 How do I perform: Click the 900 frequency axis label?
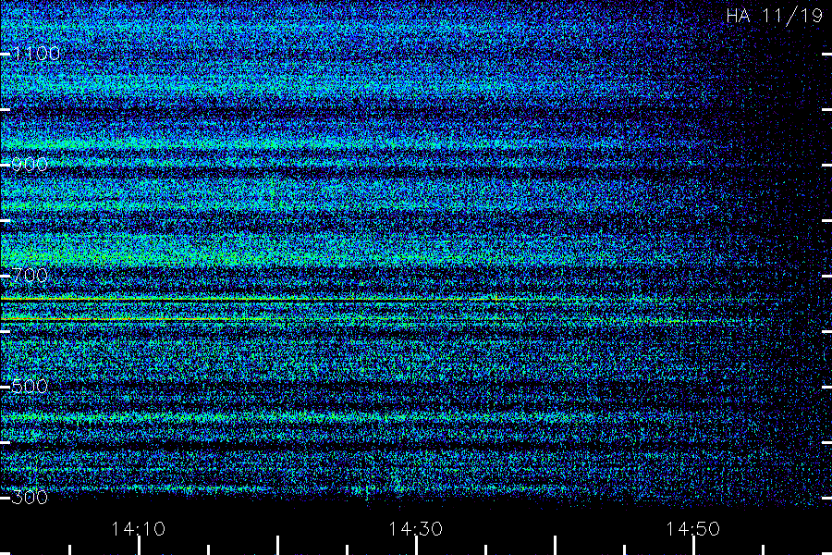[x=30, y=165]
